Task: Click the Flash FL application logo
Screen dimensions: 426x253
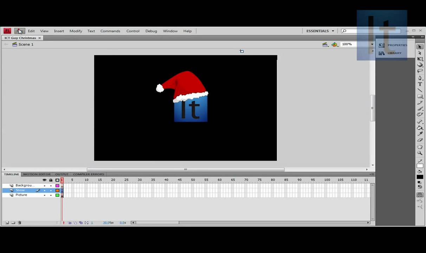Action: pos(7,31)
